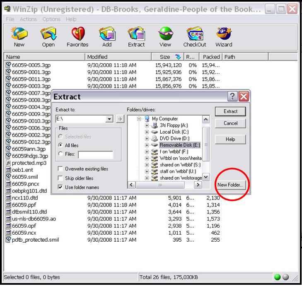Open the Extract to dropdown arrow
Viewport: 302px width, 286px height.
point(109,119)
